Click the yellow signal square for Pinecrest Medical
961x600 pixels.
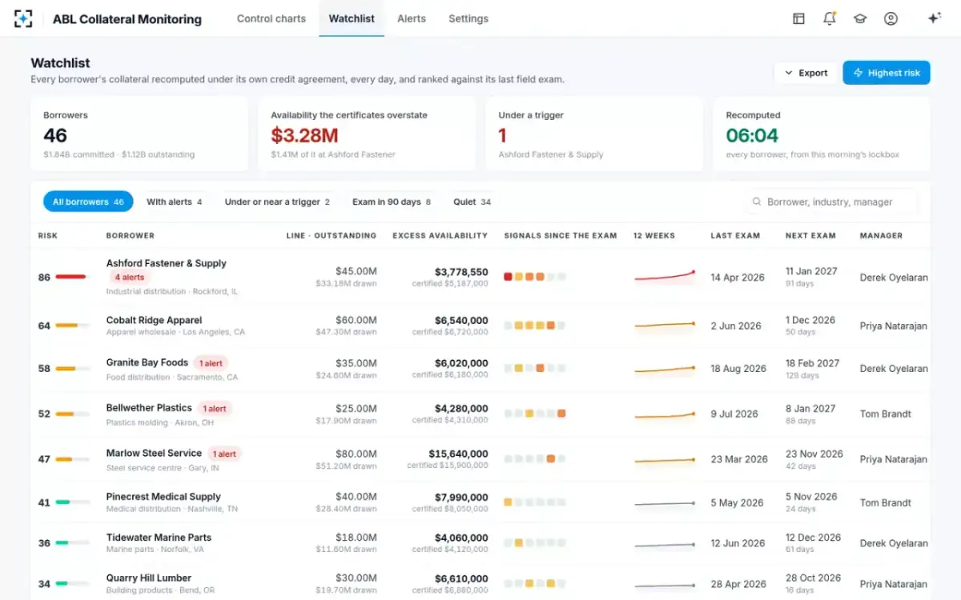(x=508, y=502)
